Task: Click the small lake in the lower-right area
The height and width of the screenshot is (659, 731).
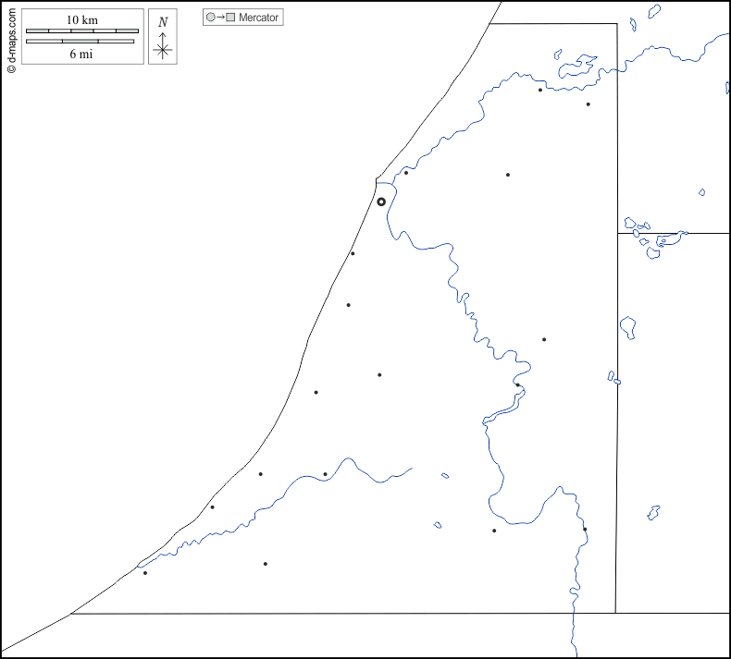Action: point(653,511)
